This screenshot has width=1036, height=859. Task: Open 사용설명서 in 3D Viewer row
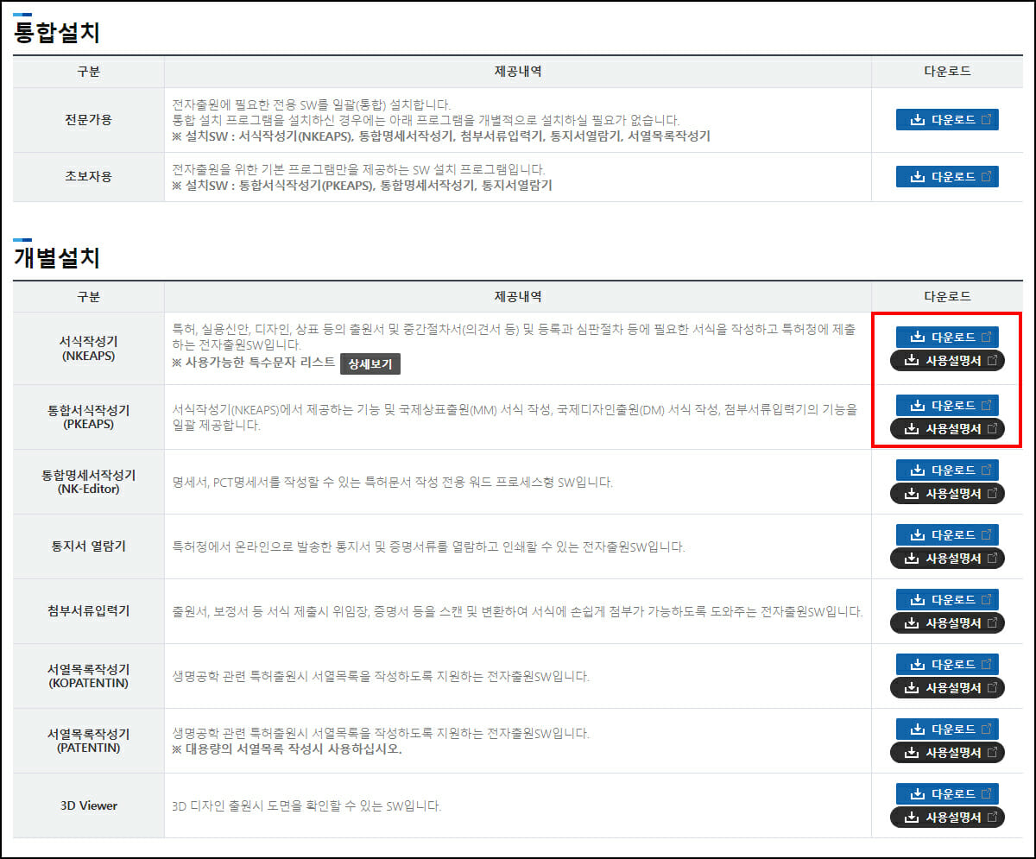(947, 817)
